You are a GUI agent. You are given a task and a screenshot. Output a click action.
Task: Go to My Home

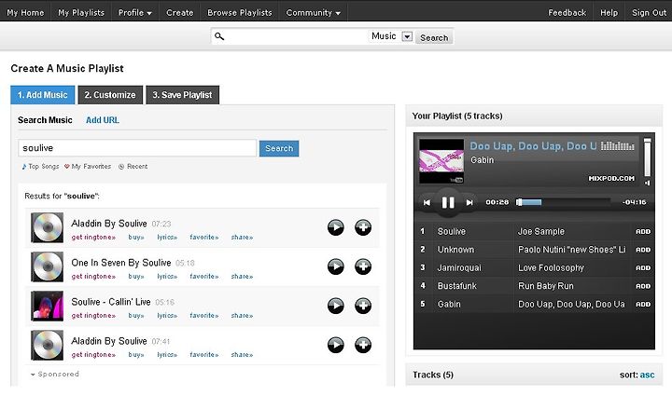coord(25,13)
